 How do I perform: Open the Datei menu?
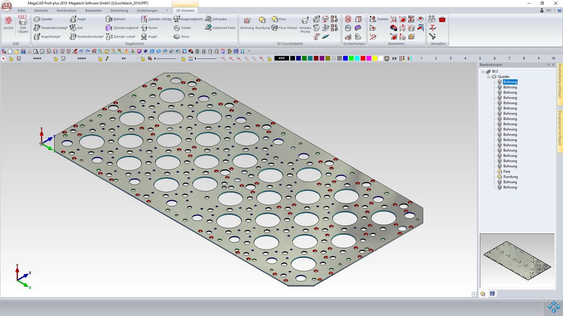(x=22, y=10)
